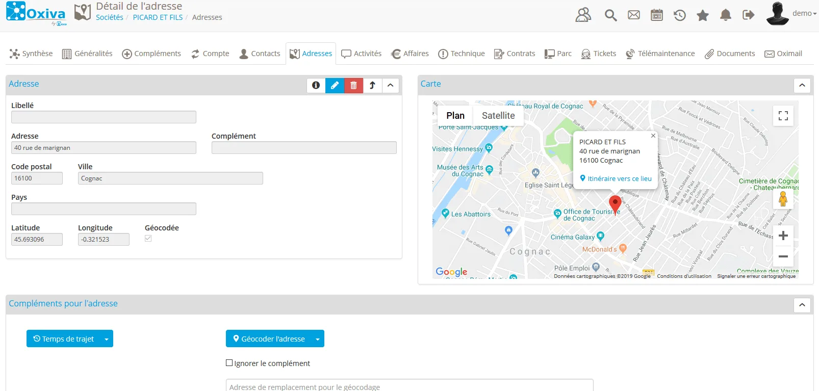Toggle the Géocodée checkbox
819x391 pixels.
coord(148,238)
